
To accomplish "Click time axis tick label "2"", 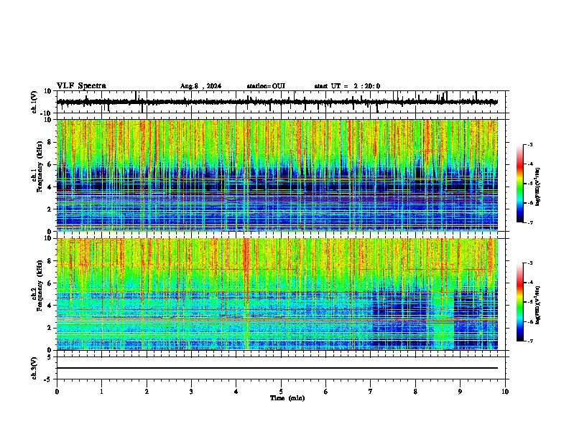I will click(147, 392).
